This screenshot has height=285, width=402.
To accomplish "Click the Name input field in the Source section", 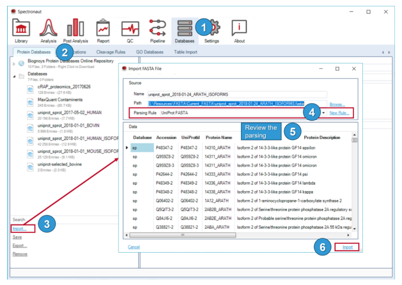I will click(x=237, y=94).
